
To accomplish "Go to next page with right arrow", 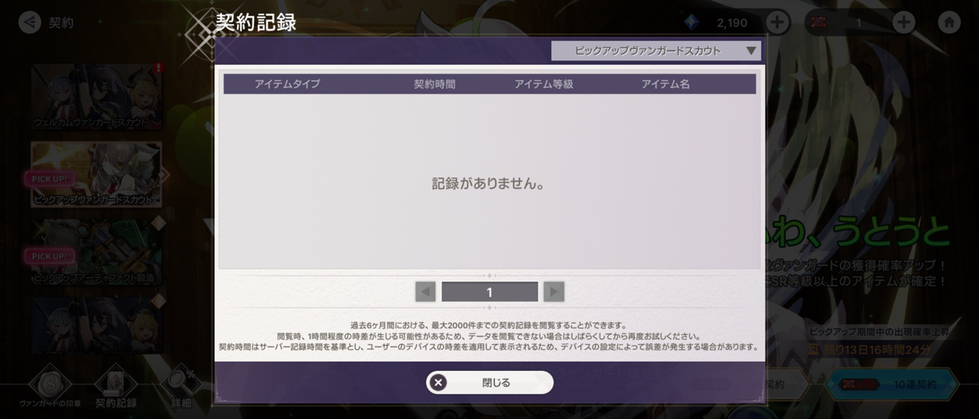I will (x=554, y=291).
